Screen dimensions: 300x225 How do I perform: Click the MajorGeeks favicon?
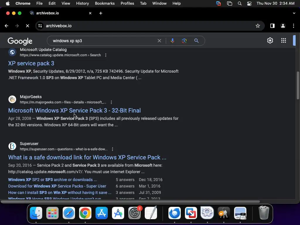tap(12, 99)
